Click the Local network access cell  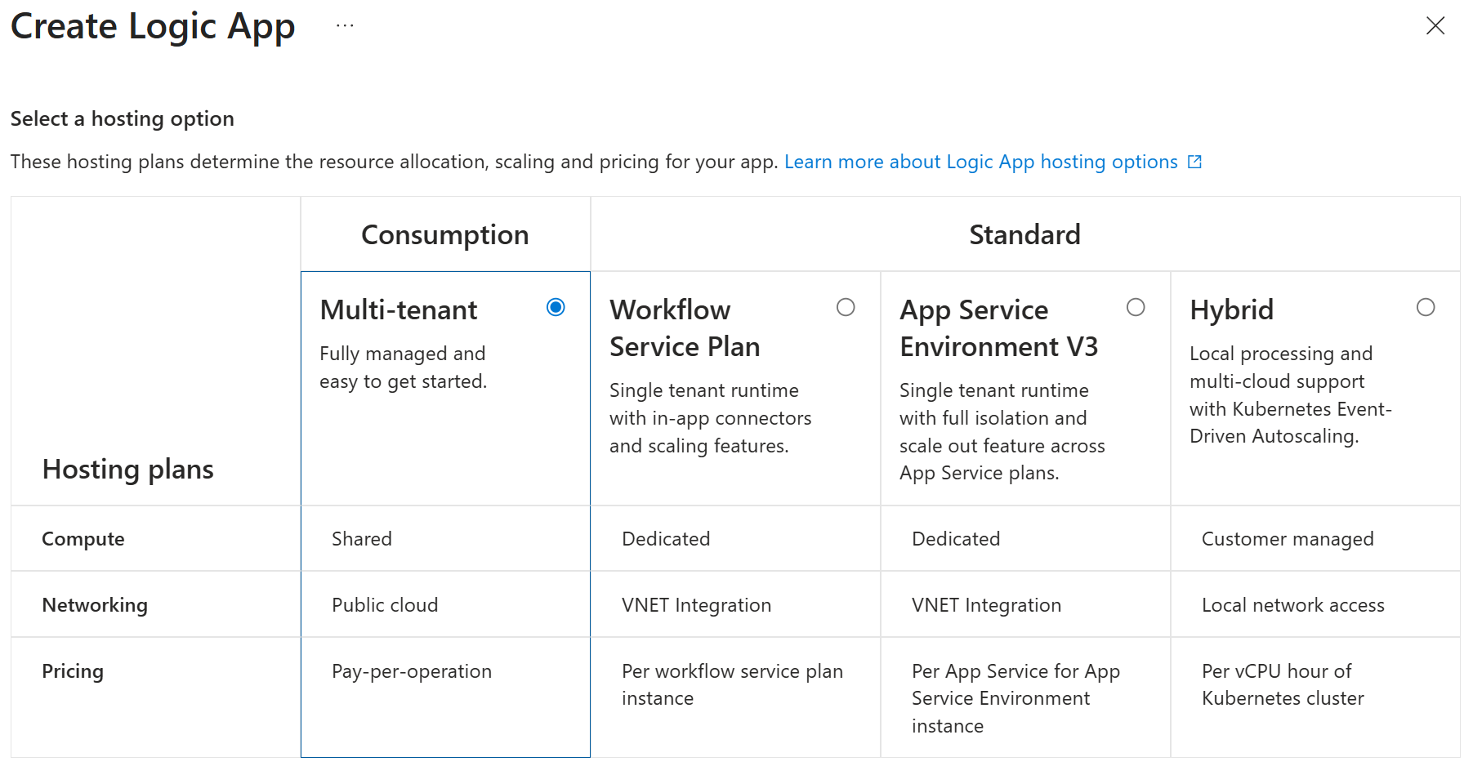tap(1292, 605)
